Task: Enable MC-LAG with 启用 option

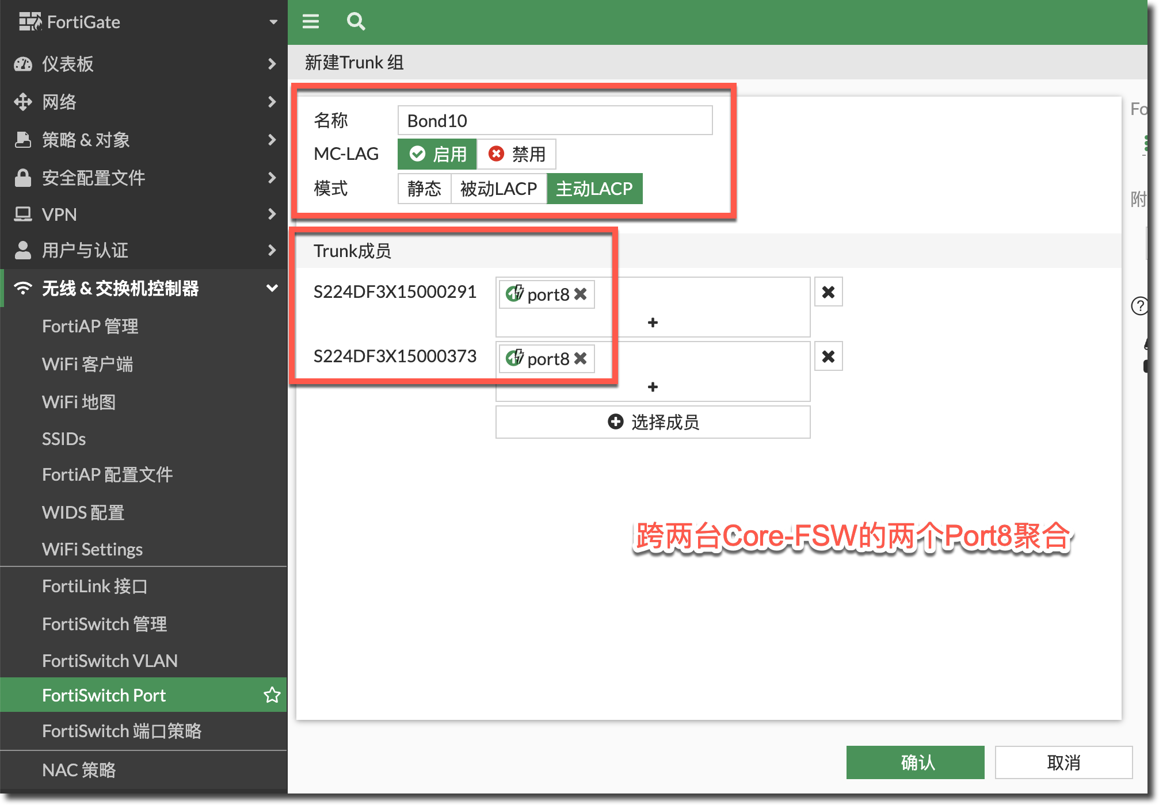Action: (x=437, y=154)
